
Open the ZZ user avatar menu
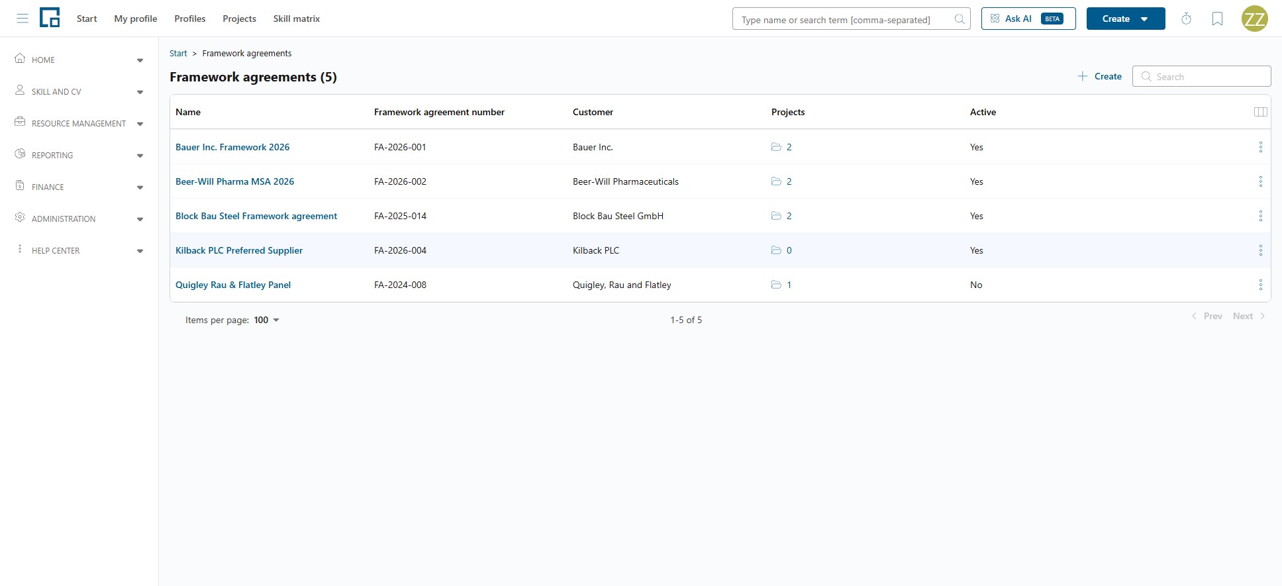tap(1255, 19)
